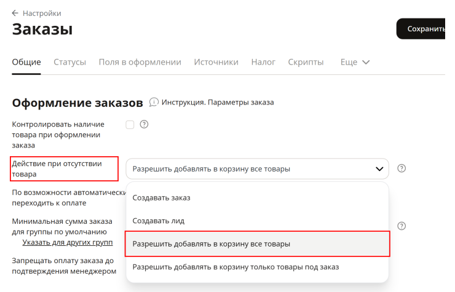Enable Контролировать наличие товара checkbox
455x292 pixels.
(x=130, y=125)
